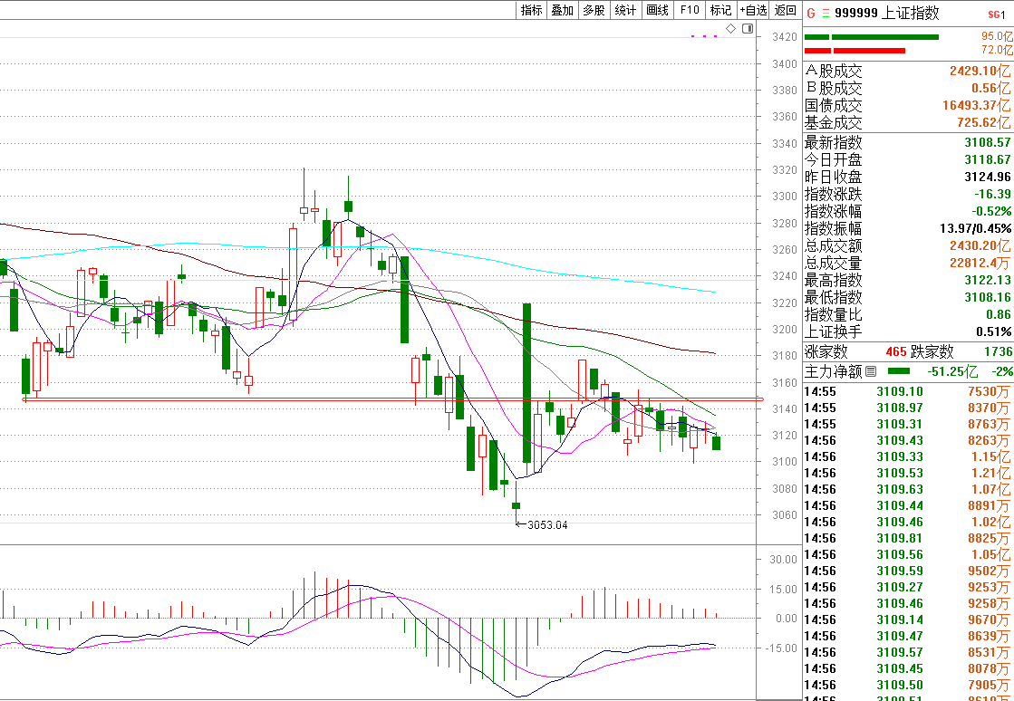1014x701 pixels.
Task: Click the SG1 label in quote header
Action: [997, 14]
